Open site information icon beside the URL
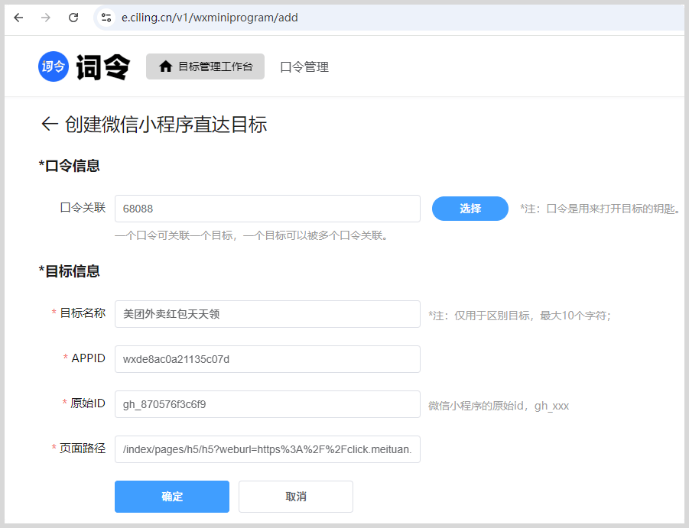Screen dimensions: 689x528 click(106, 18)
